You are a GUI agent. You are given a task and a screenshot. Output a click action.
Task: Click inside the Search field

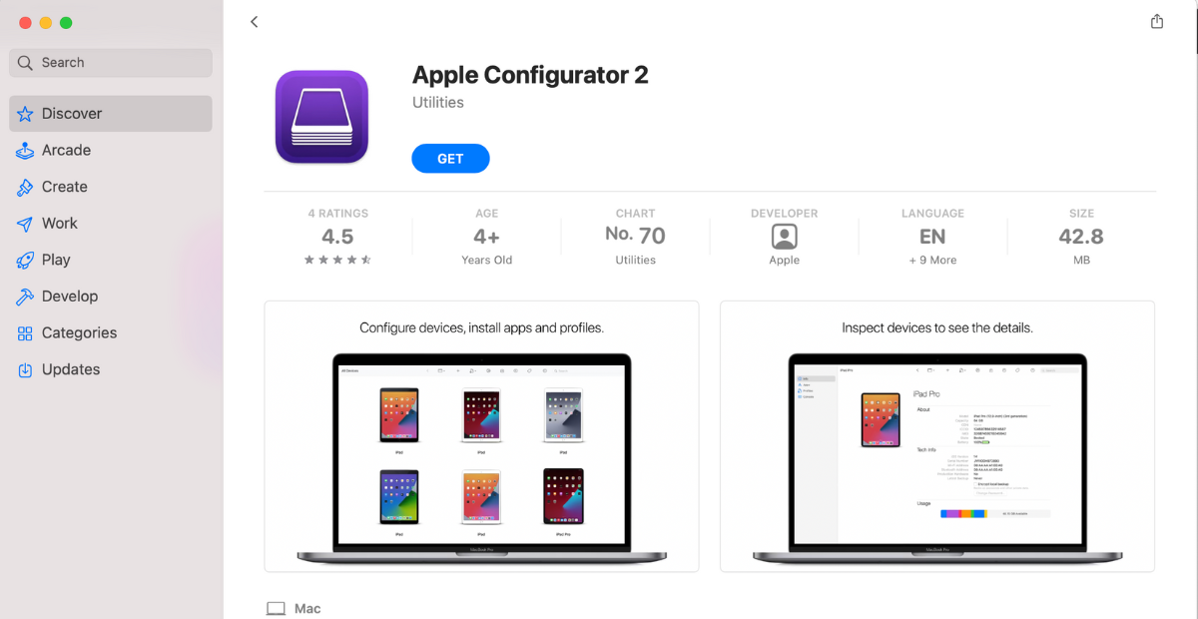(x=111, y=63)
